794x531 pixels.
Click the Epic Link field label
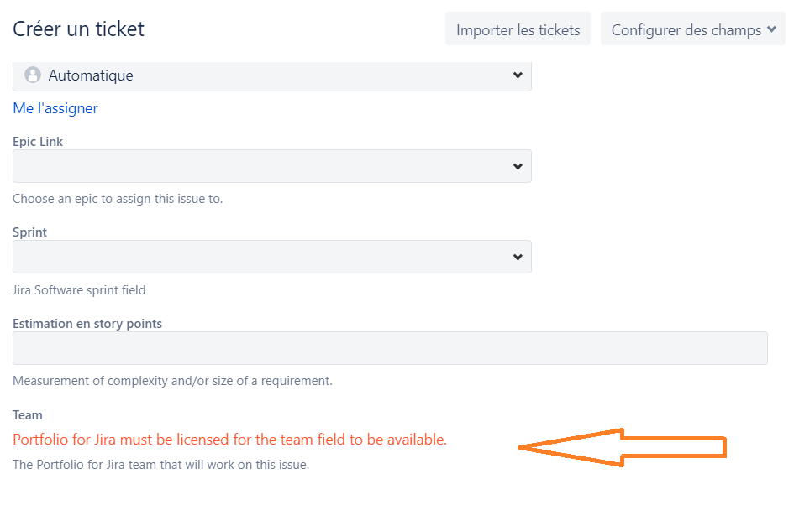click(x=38, y=142)
